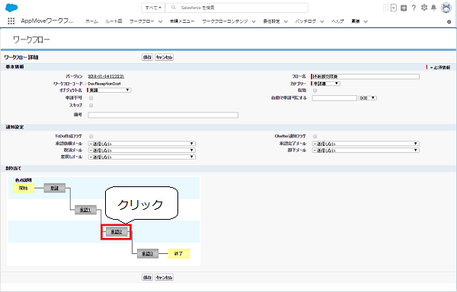Click the top キャンセル button
This screenshot has height=292, width=457.
[164, 57]
